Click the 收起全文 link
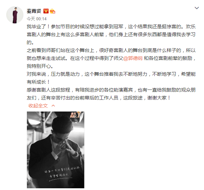Image resolution: width=204 pixels, height=190 pixels. coord(38,106)
